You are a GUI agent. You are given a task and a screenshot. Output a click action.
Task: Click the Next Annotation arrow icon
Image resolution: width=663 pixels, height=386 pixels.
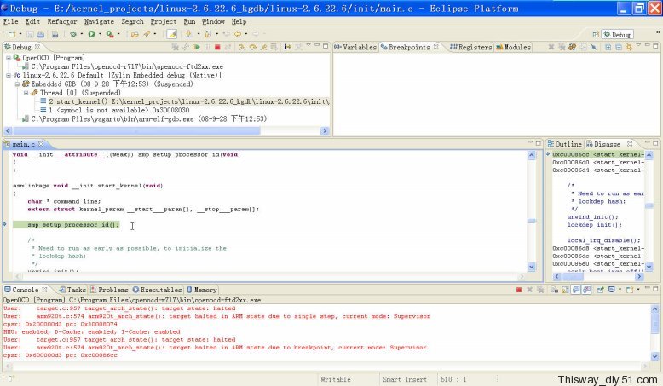pyautogui.click(x=188, y=34)
